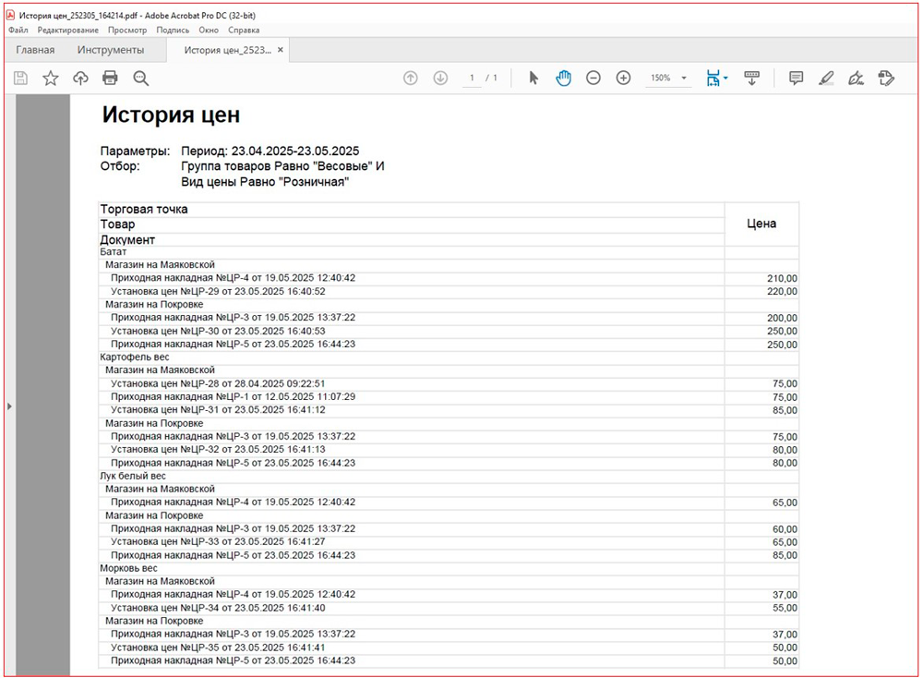Open the Просмотр menu
This screenshot has width=923, height=678.
[126, 30]
